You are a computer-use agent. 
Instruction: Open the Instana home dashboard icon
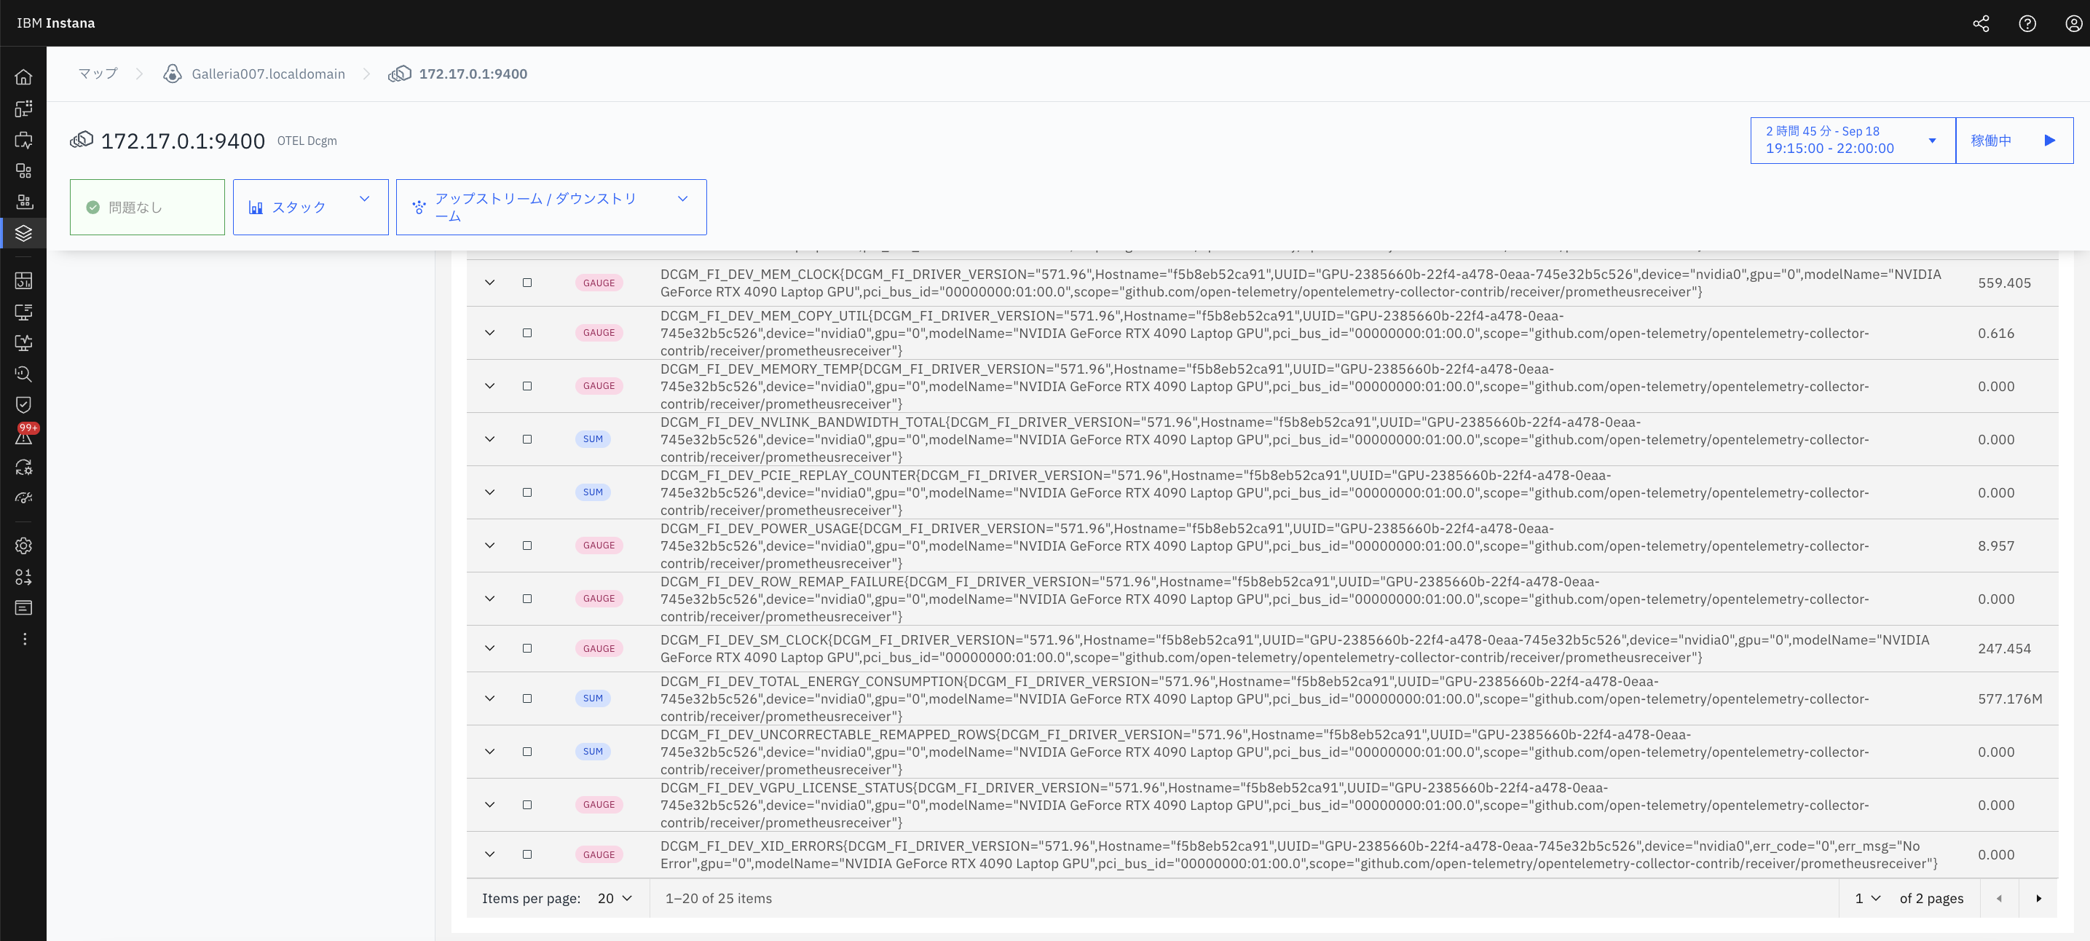[x=23, y=76]
